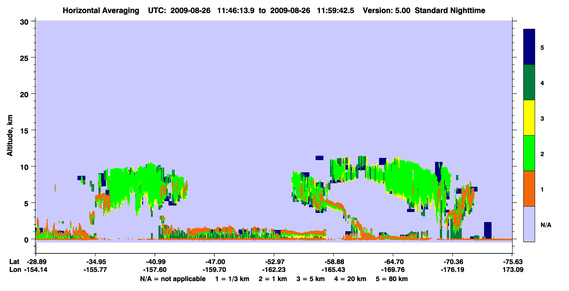The height and width of the screenshot is (291, 569).
Task: Click longitude value 173.09
Action: 512,270
